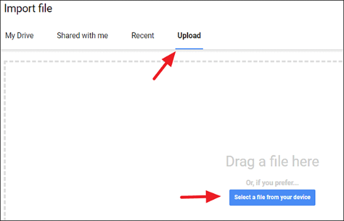Activate the Upload tab
Image resolution: width=344 pixels, height=221 pixels.
point(189,35)
